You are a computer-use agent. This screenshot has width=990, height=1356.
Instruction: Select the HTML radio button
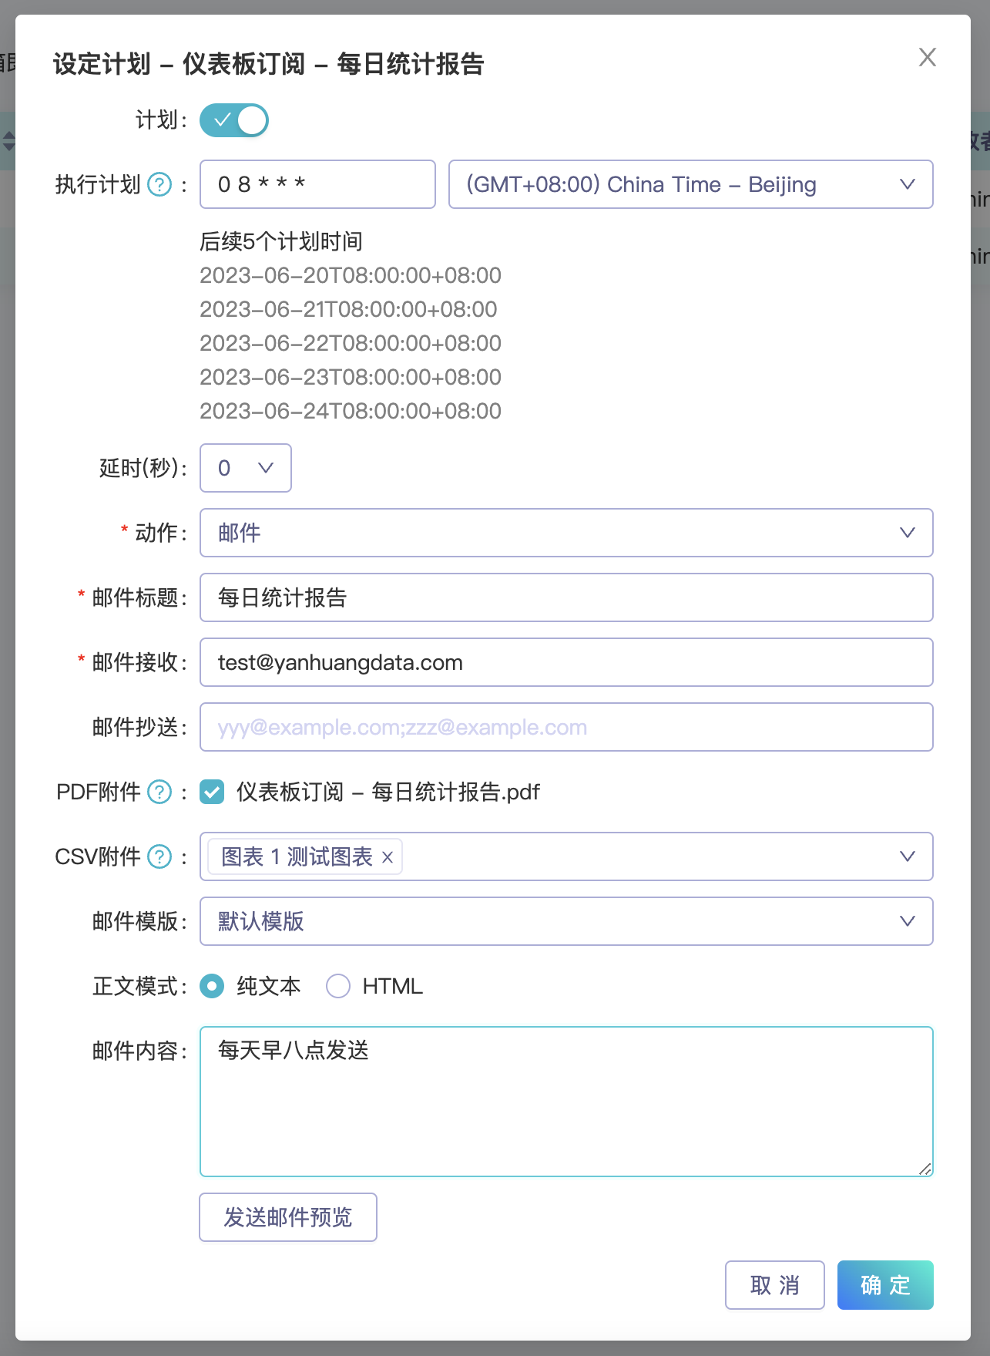(x=338, y=986)
